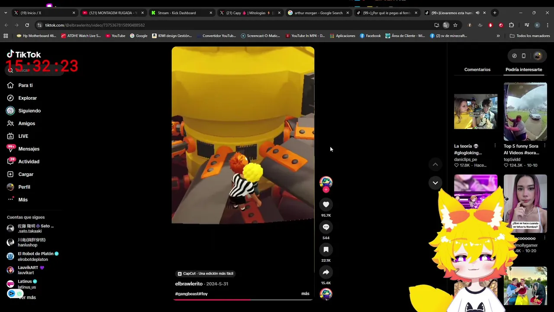Open options for Top 5 funny Sora video
The image size is (554, 312).
tap(544, 146)
